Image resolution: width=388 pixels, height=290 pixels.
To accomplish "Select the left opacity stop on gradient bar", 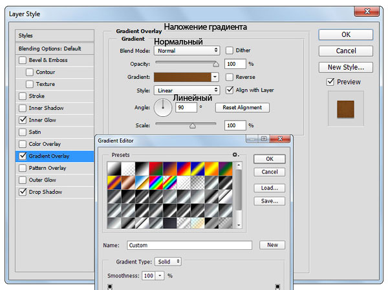I will [110, 287].
